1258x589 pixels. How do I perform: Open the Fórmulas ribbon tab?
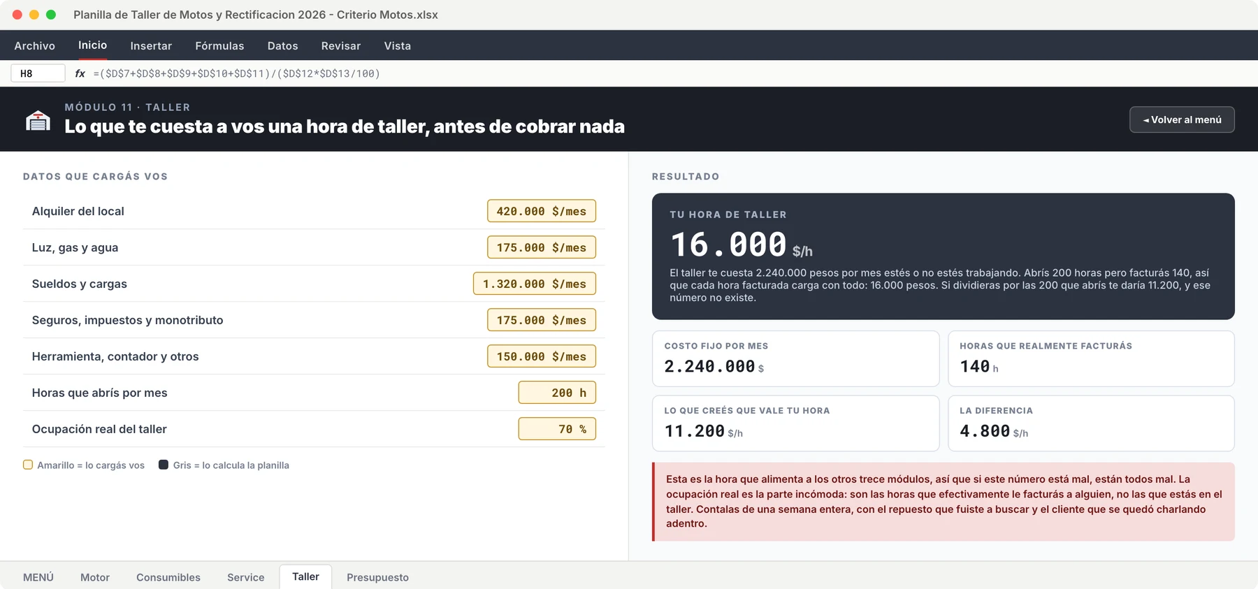pos(219,45)
